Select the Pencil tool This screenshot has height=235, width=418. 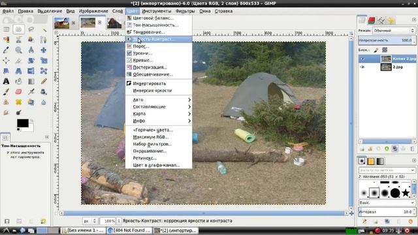[44, 81]
